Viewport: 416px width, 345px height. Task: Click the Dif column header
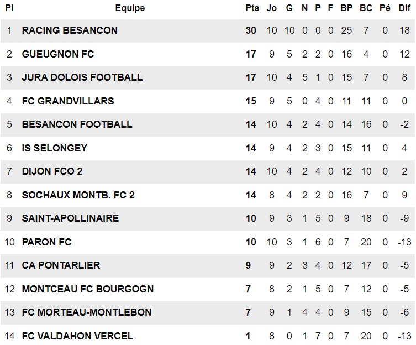(404, 8)
